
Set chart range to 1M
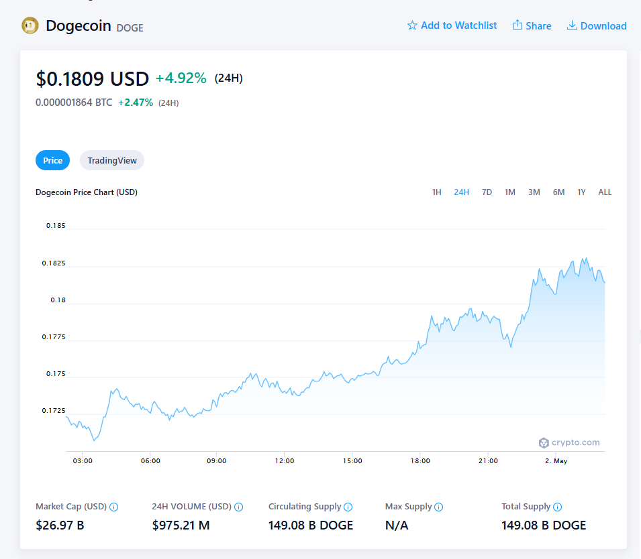coord(509,192)
